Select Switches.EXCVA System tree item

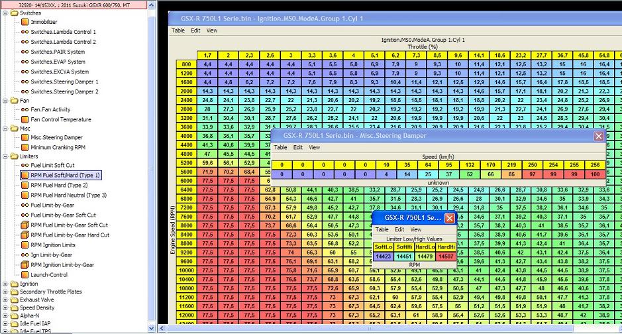click(x=60, y=72)
